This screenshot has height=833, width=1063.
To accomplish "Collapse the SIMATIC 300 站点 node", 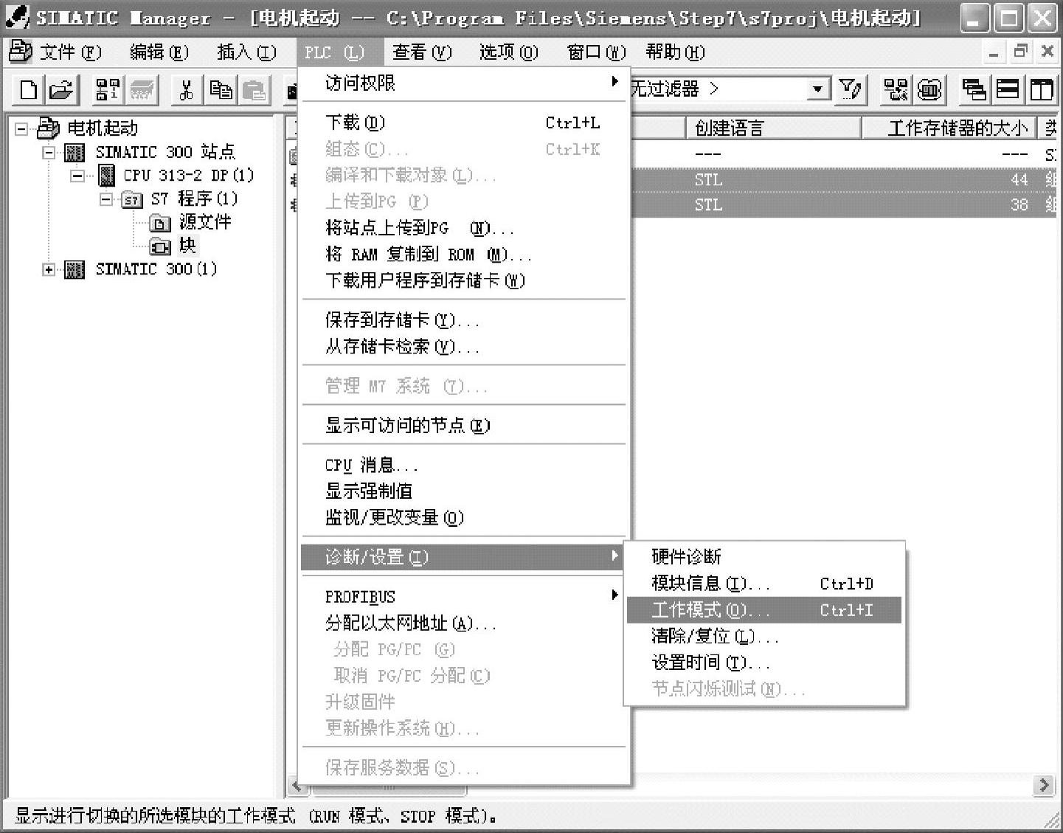I will point(49,153).
